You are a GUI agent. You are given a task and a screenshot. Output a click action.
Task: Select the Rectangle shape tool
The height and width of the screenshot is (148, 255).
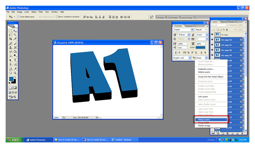coord(15,64)
